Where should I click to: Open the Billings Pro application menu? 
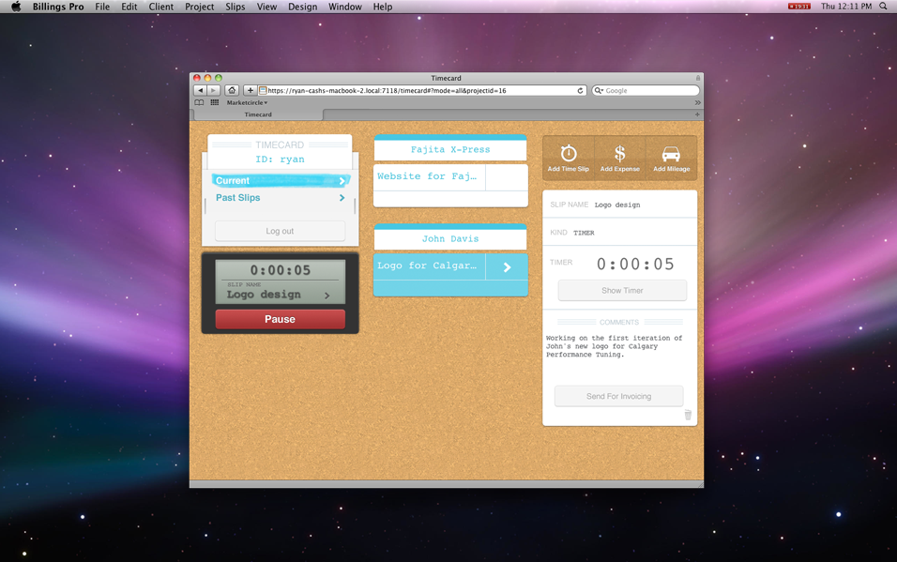pos(58,7)
